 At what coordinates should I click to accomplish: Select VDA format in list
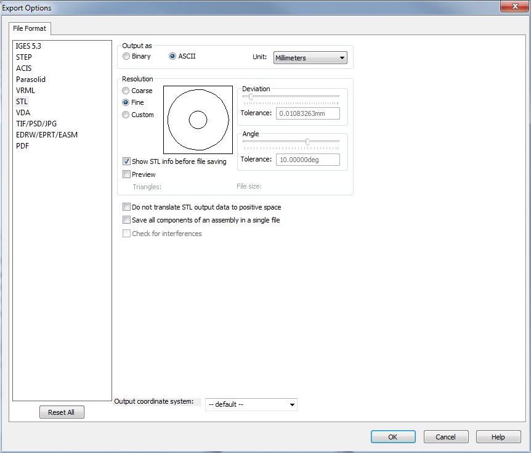[23, 113]
